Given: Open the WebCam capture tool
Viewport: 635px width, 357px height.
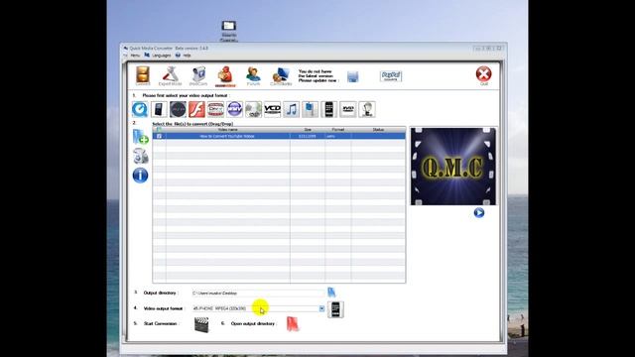Looking at the screenshot, I should tap(198, 75).
